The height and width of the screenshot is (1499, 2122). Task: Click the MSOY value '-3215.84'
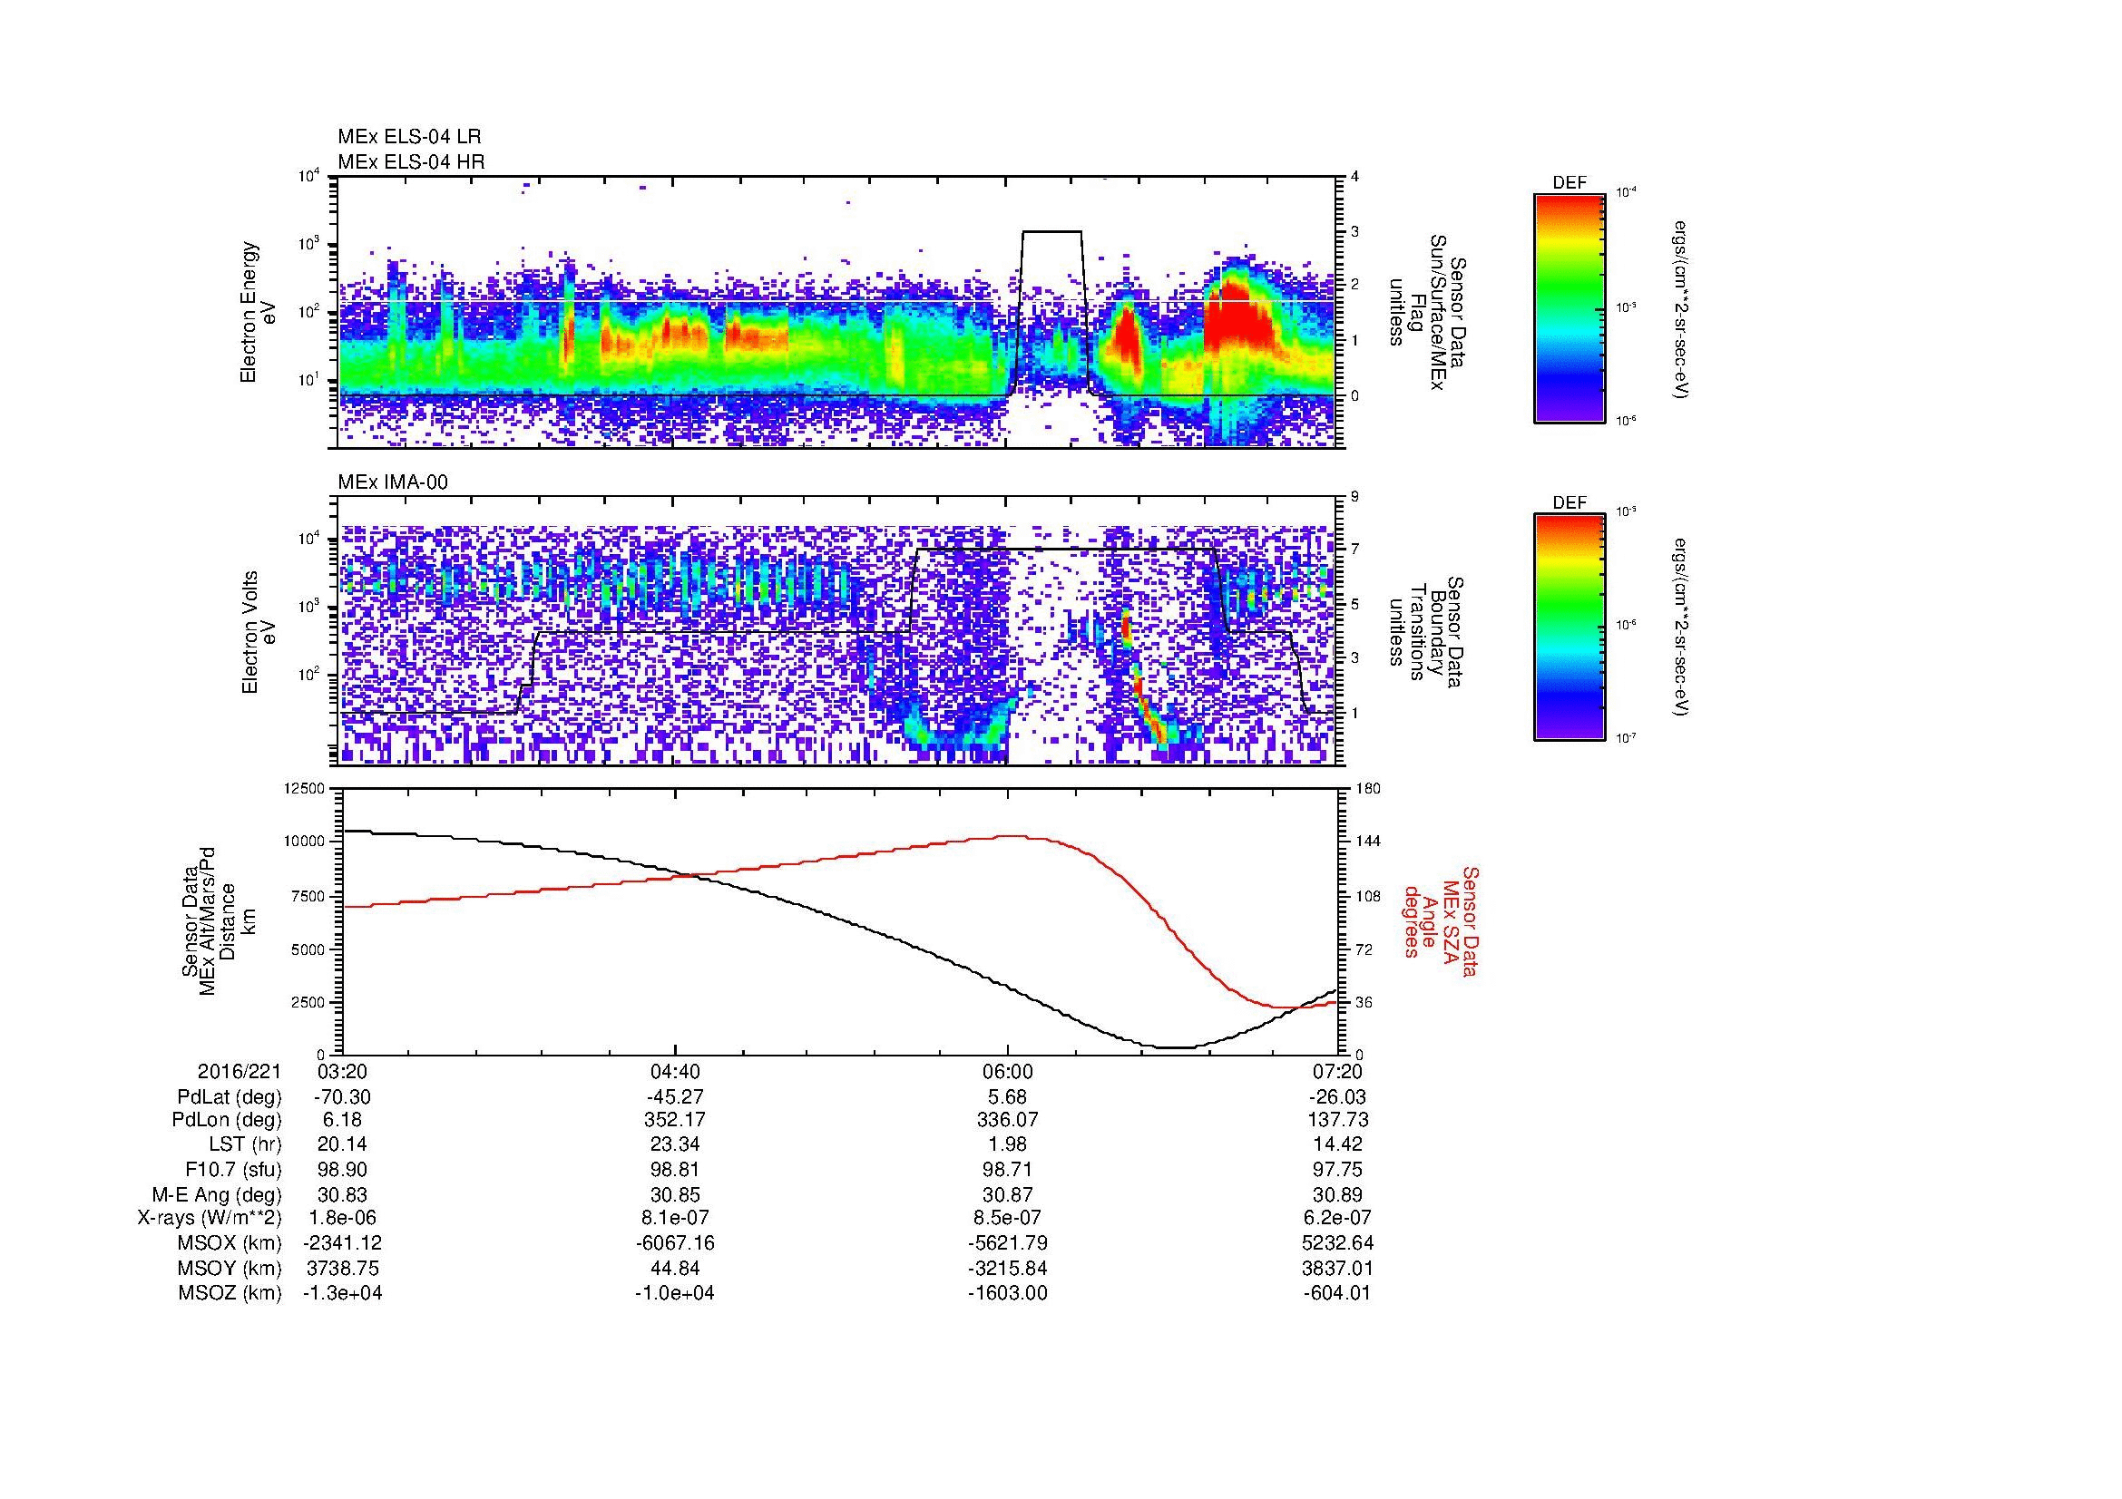click(1007, 1268)
